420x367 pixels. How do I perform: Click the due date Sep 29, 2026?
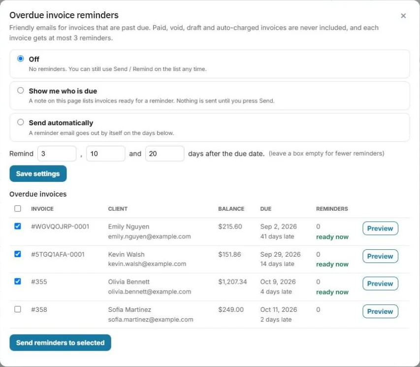tap(281, 254)
